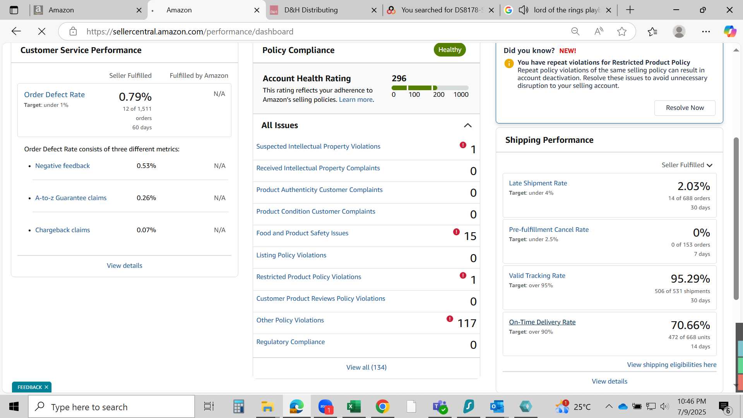Show hidden system tray icons
Image resolution: width=743 pixels, height=418 pixels.
coord(609,406)
